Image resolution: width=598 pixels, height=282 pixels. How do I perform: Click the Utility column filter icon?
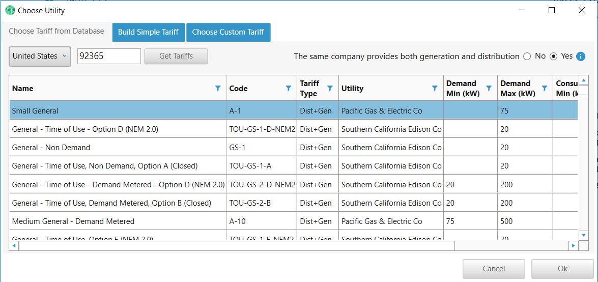(435, 89)
